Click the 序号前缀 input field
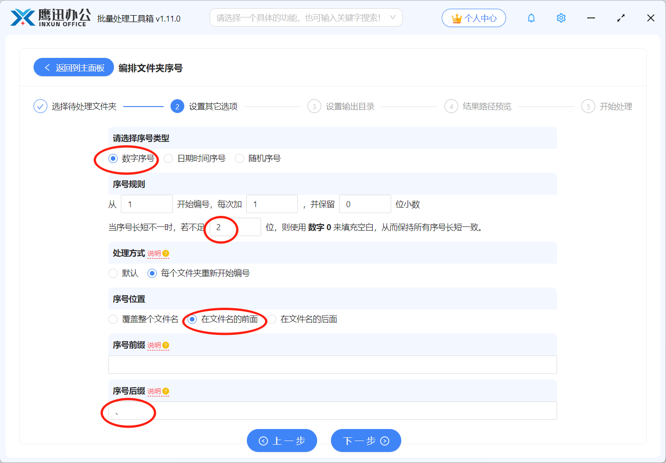The width and height of the screenshot is (666, 463). [x=332, y=364]
